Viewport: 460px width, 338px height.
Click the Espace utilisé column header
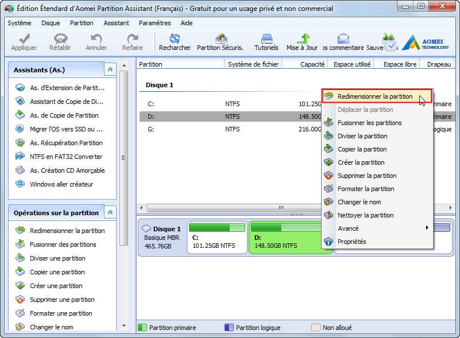pos(351,64)
